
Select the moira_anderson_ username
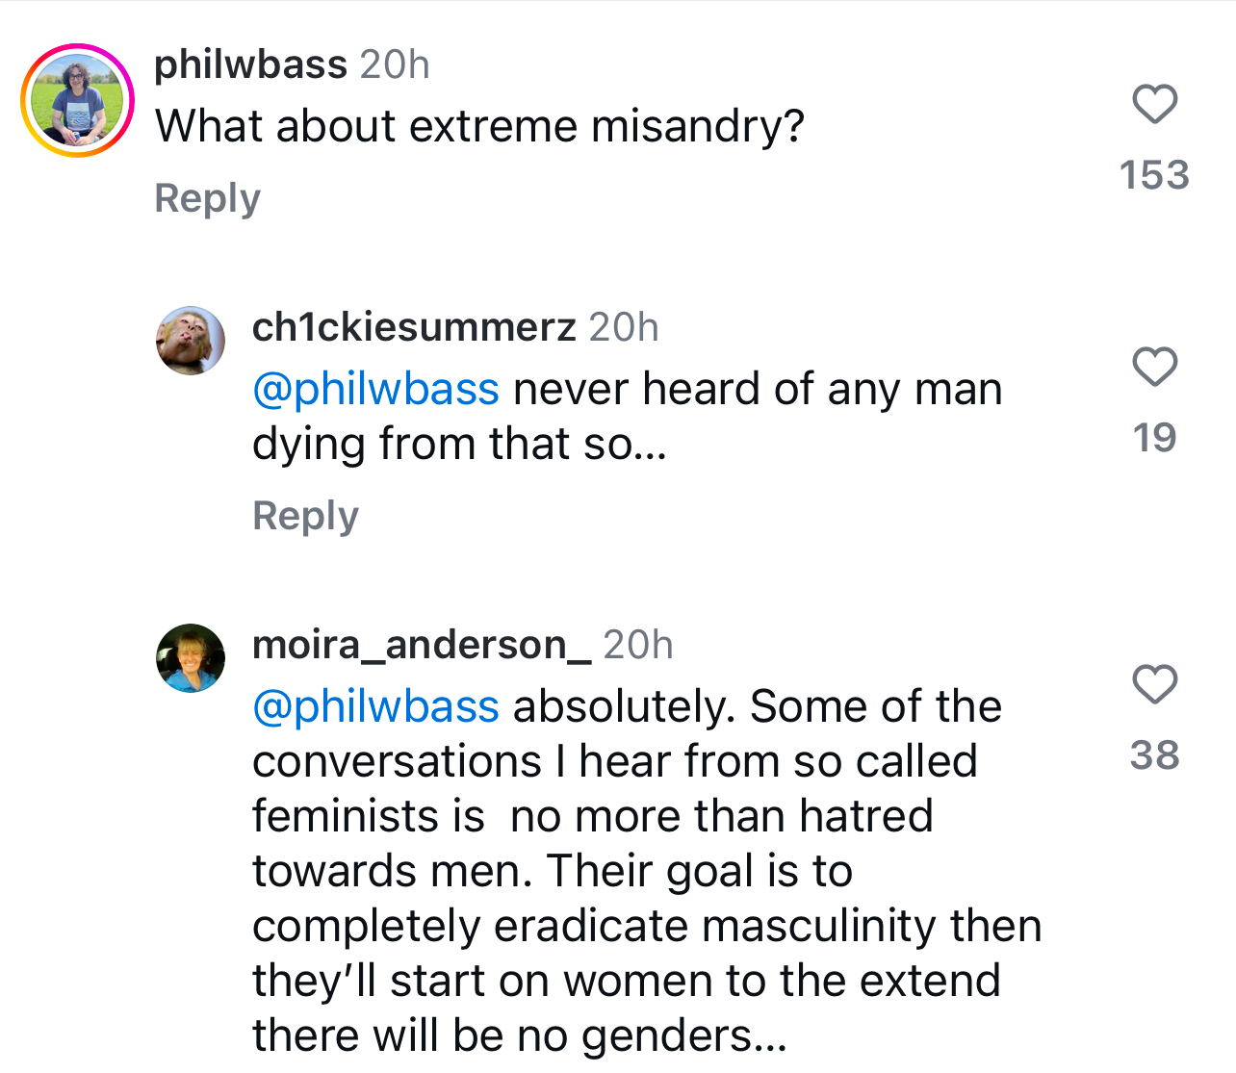coord(422,645)
